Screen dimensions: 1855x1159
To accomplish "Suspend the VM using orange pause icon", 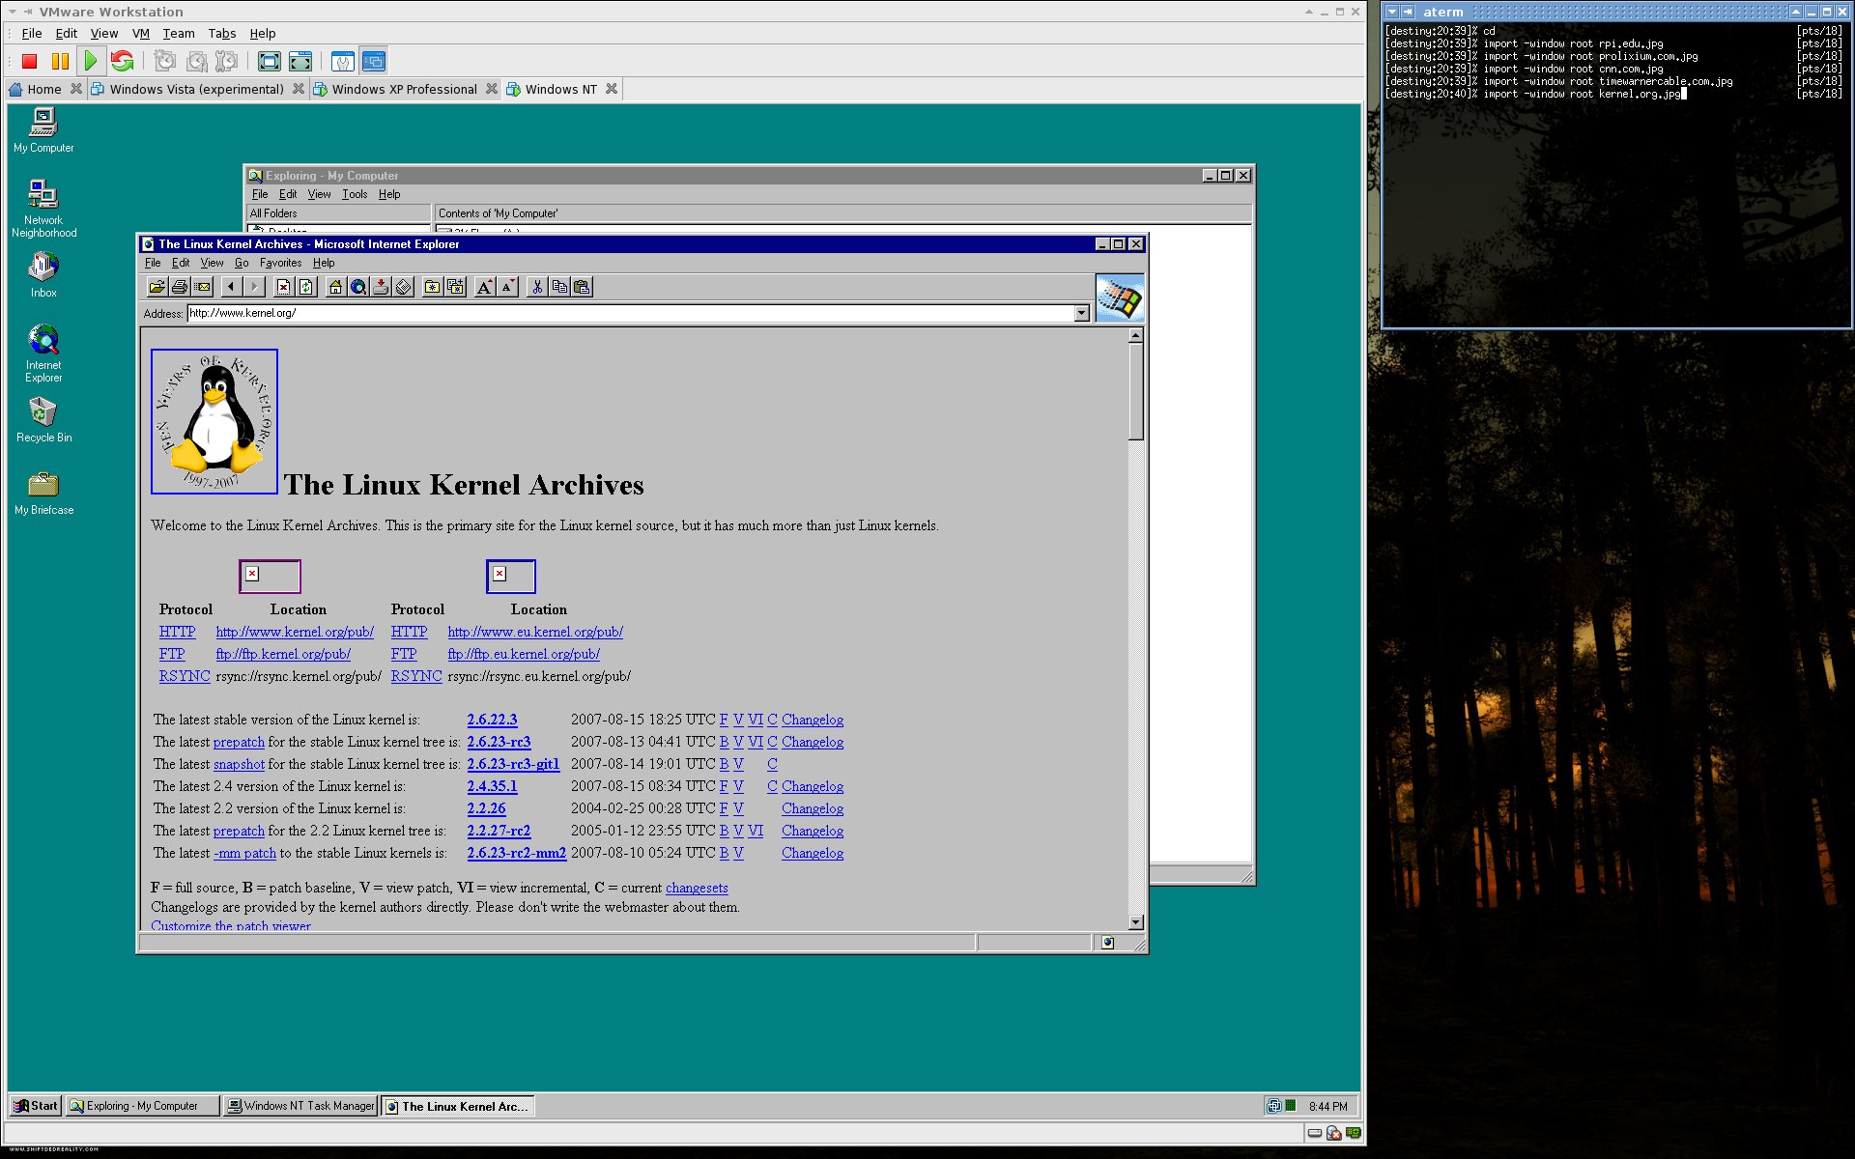I will (x=60, y=61).
